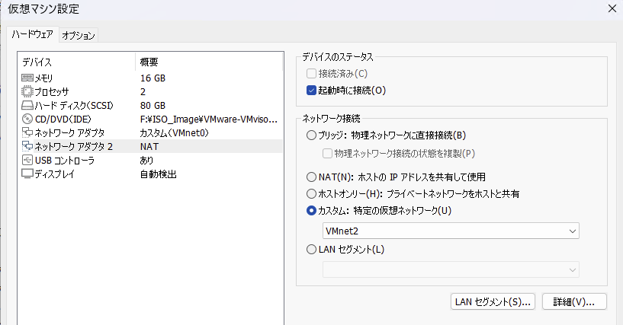Click the カスタム(VMnet0) summary text

pos(174,132)
